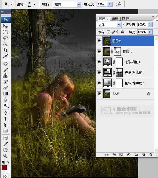This screenshot has width=158, height=178.
Task: Toggle Quick Mask mode button
Action: (5, 176)
